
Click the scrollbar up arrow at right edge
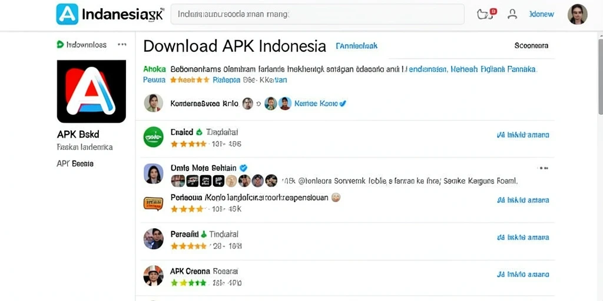(x=600, y=36)
